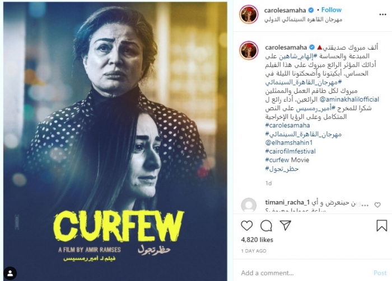Open the Curfew movie poster image
Viewport: 392px width, 281px height.
(115, 141)
